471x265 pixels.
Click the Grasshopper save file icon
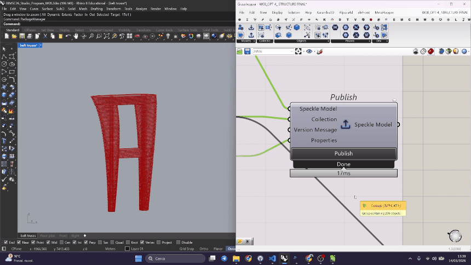click(247, 51)
